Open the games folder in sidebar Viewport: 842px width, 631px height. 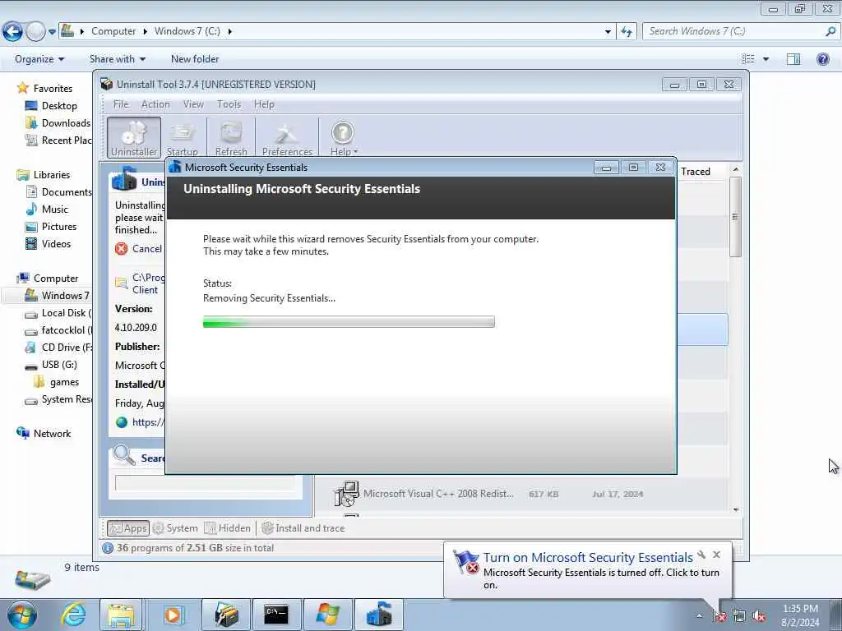56,382
